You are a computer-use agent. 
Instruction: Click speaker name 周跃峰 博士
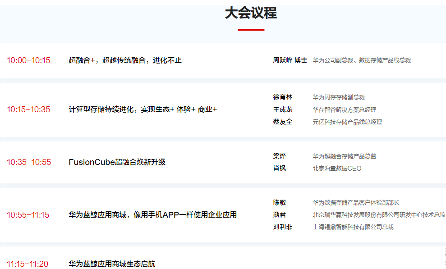pyautogui.click(x=290, y=60)
